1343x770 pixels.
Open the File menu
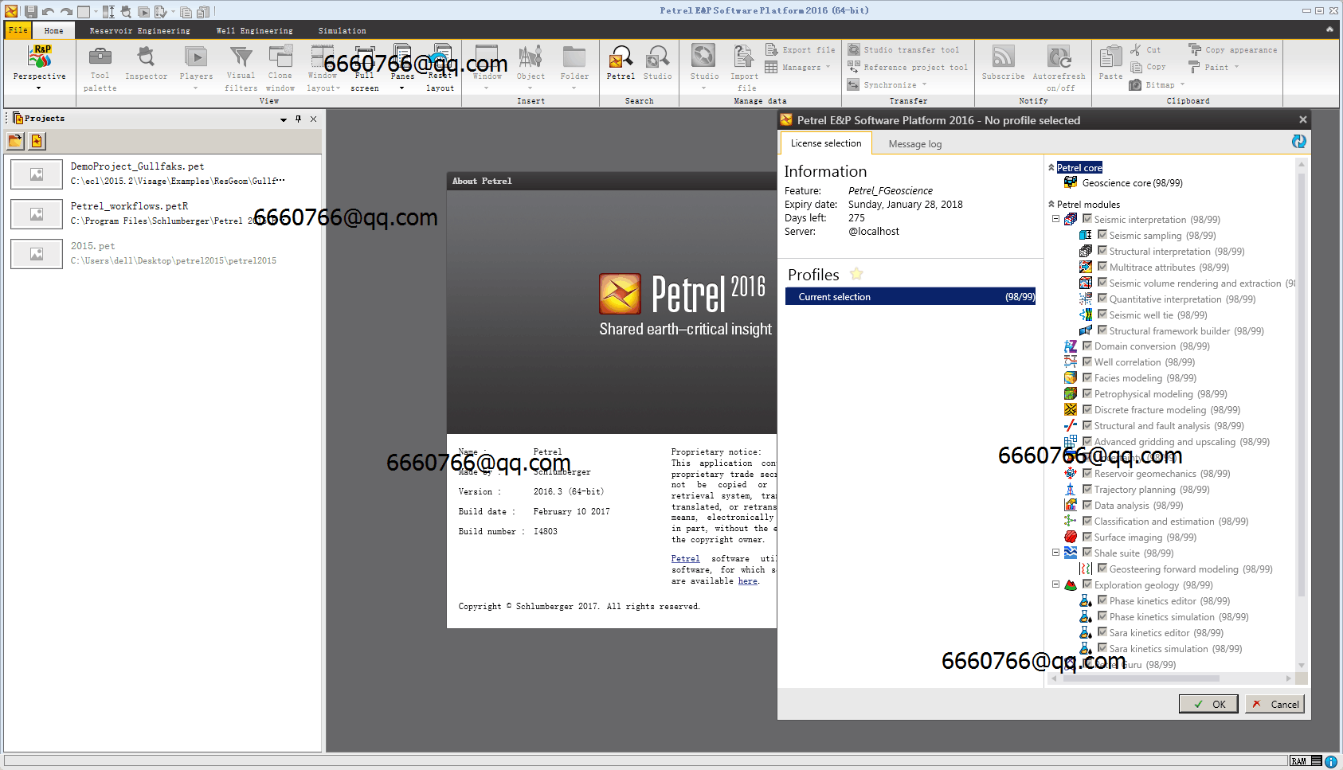[18, 30]
